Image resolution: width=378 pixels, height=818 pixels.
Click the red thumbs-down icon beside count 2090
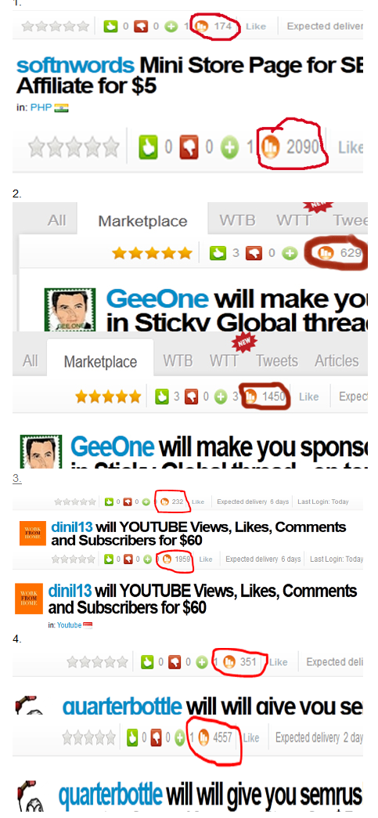[x=189, y=147]
